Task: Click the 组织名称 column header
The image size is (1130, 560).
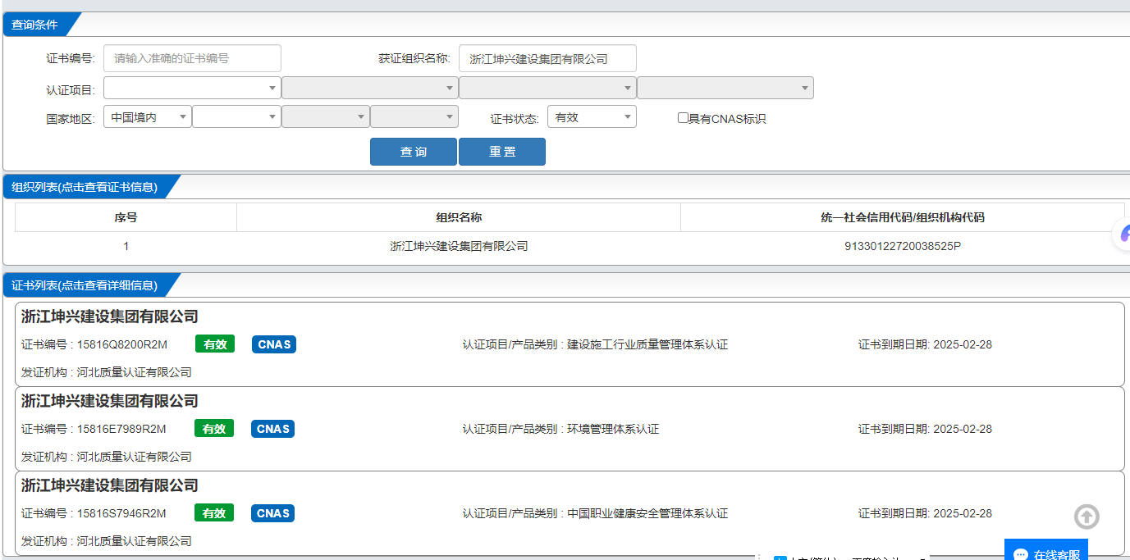Action: click(459, 217)
